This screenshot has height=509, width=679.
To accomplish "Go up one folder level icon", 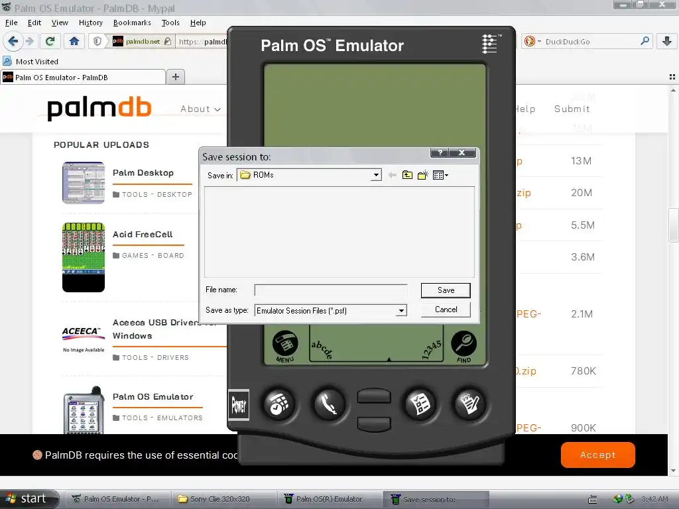I will tap(407, 175).
